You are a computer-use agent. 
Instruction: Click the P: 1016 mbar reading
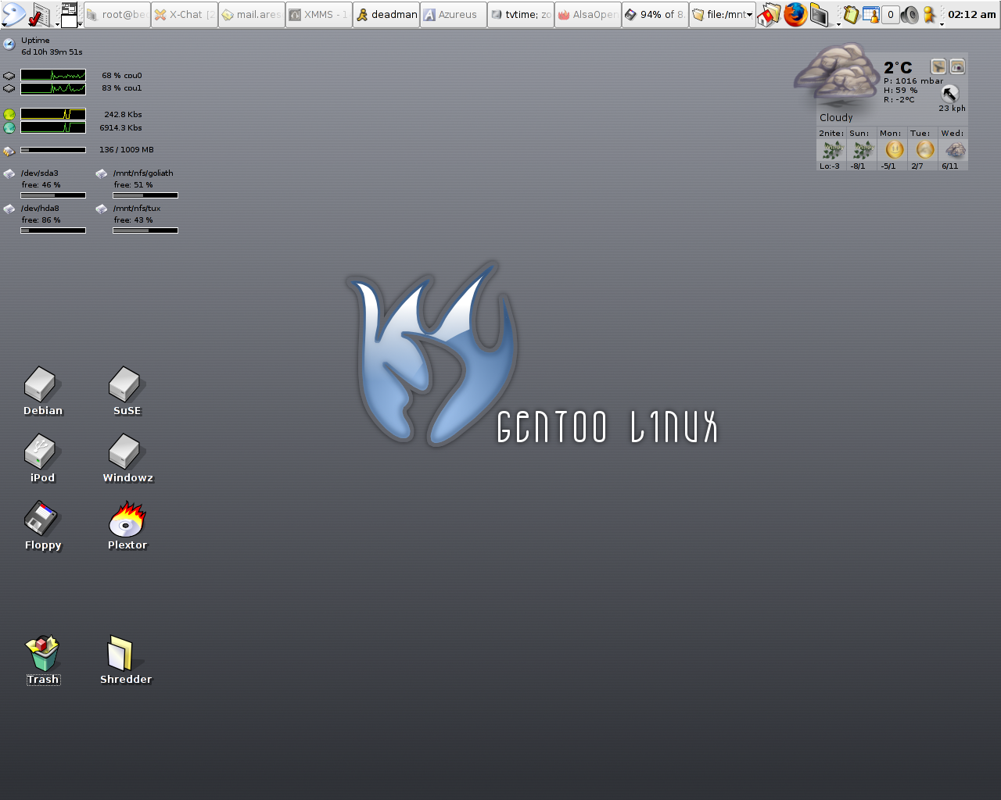(x=913, y=81)
